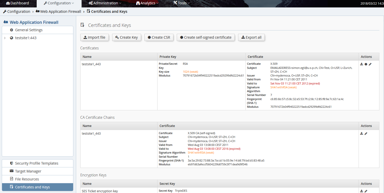
Task: Click the Web Application Firewall breadcrumb link
Action: click(61, 11)
